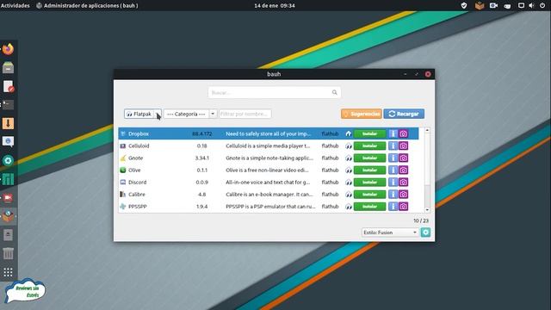The height and width of the screenshot is (310, 551).
Task: Show info for PPSSPP
Action: (393, 207)
